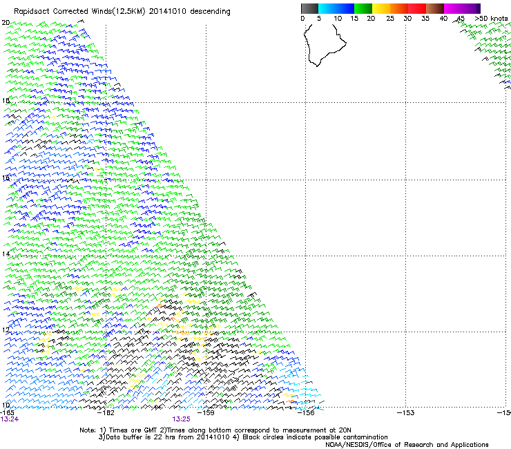Click the '25' legend scale label
Viewport: 511px width, 449px height.
[390, 18]
